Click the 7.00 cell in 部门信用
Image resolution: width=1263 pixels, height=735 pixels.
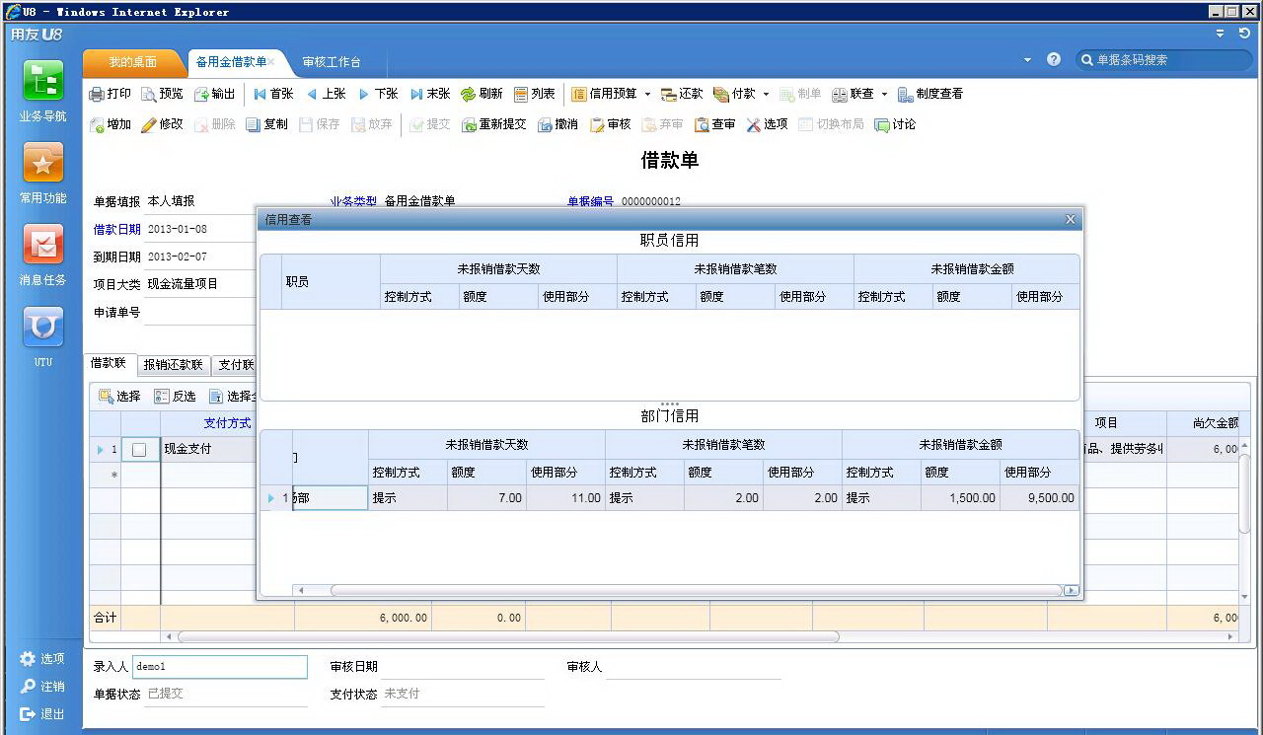486,498
